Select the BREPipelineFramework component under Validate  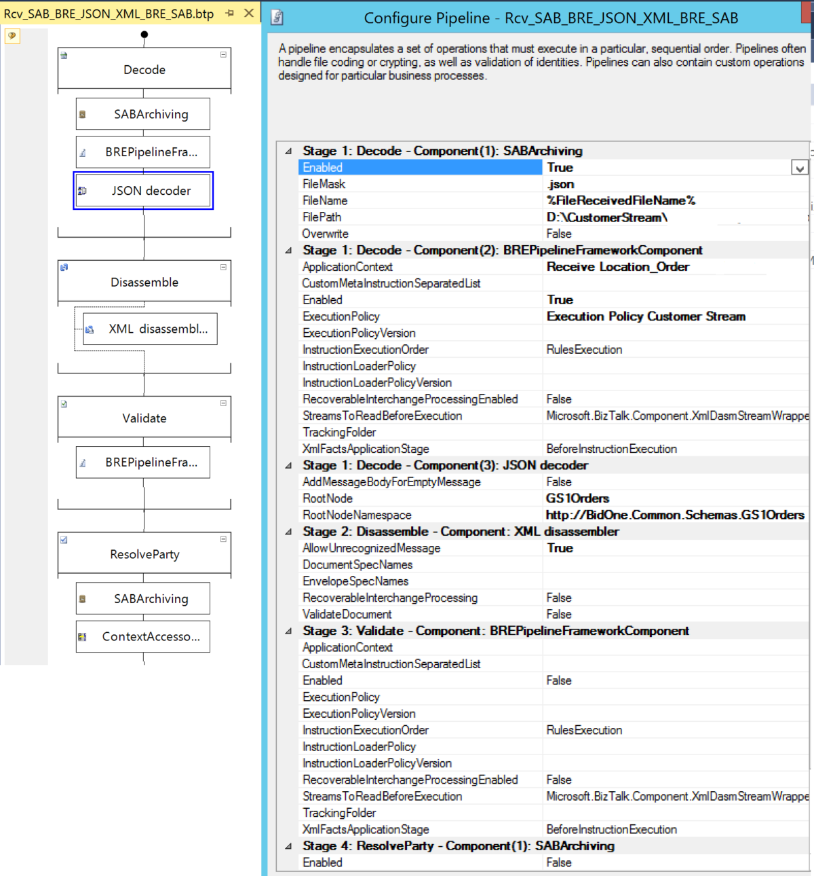tap(151, 462)
